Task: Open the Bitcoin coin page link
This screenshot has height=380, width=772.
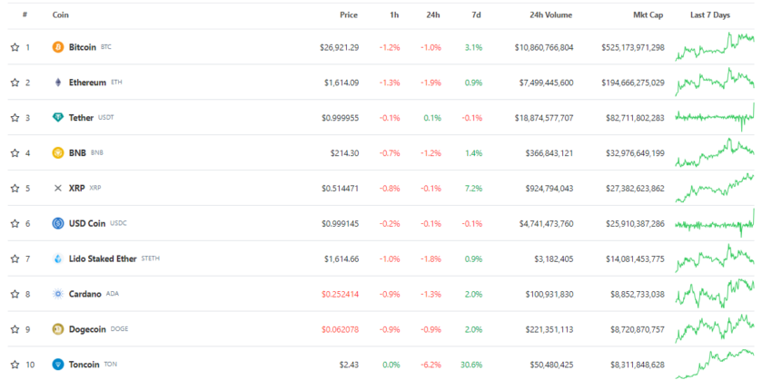Action: [83, 47]
